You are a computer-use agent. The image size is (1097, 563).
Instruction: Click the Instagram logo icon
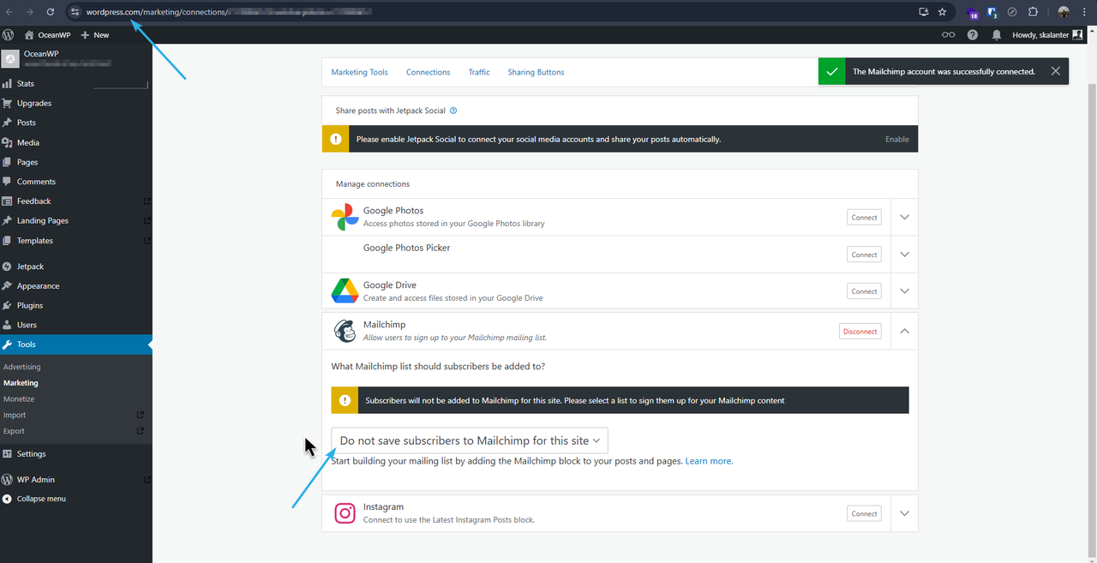(345, 513)
